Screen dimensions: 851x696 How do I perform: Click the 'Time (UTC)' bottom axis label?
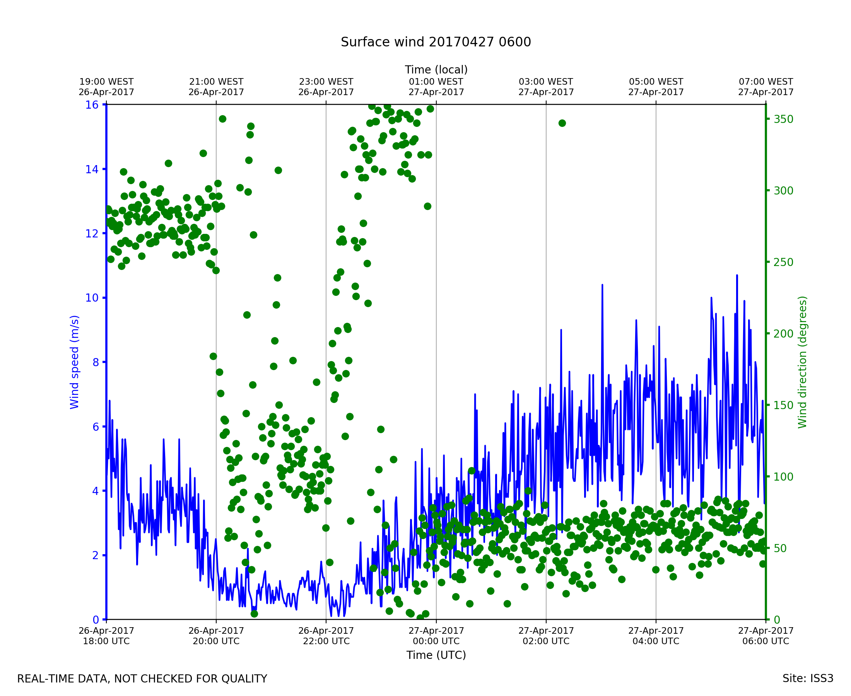[x=436, y=655]
